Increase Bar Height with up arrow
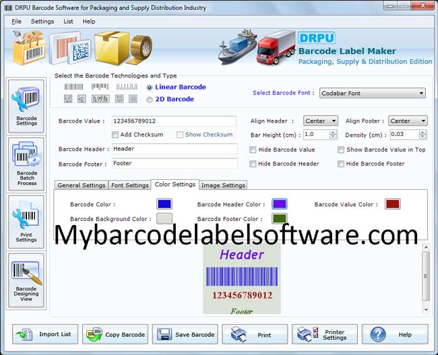Image resolution: width=438 pixels, height=355 pixels. [333, 133]
